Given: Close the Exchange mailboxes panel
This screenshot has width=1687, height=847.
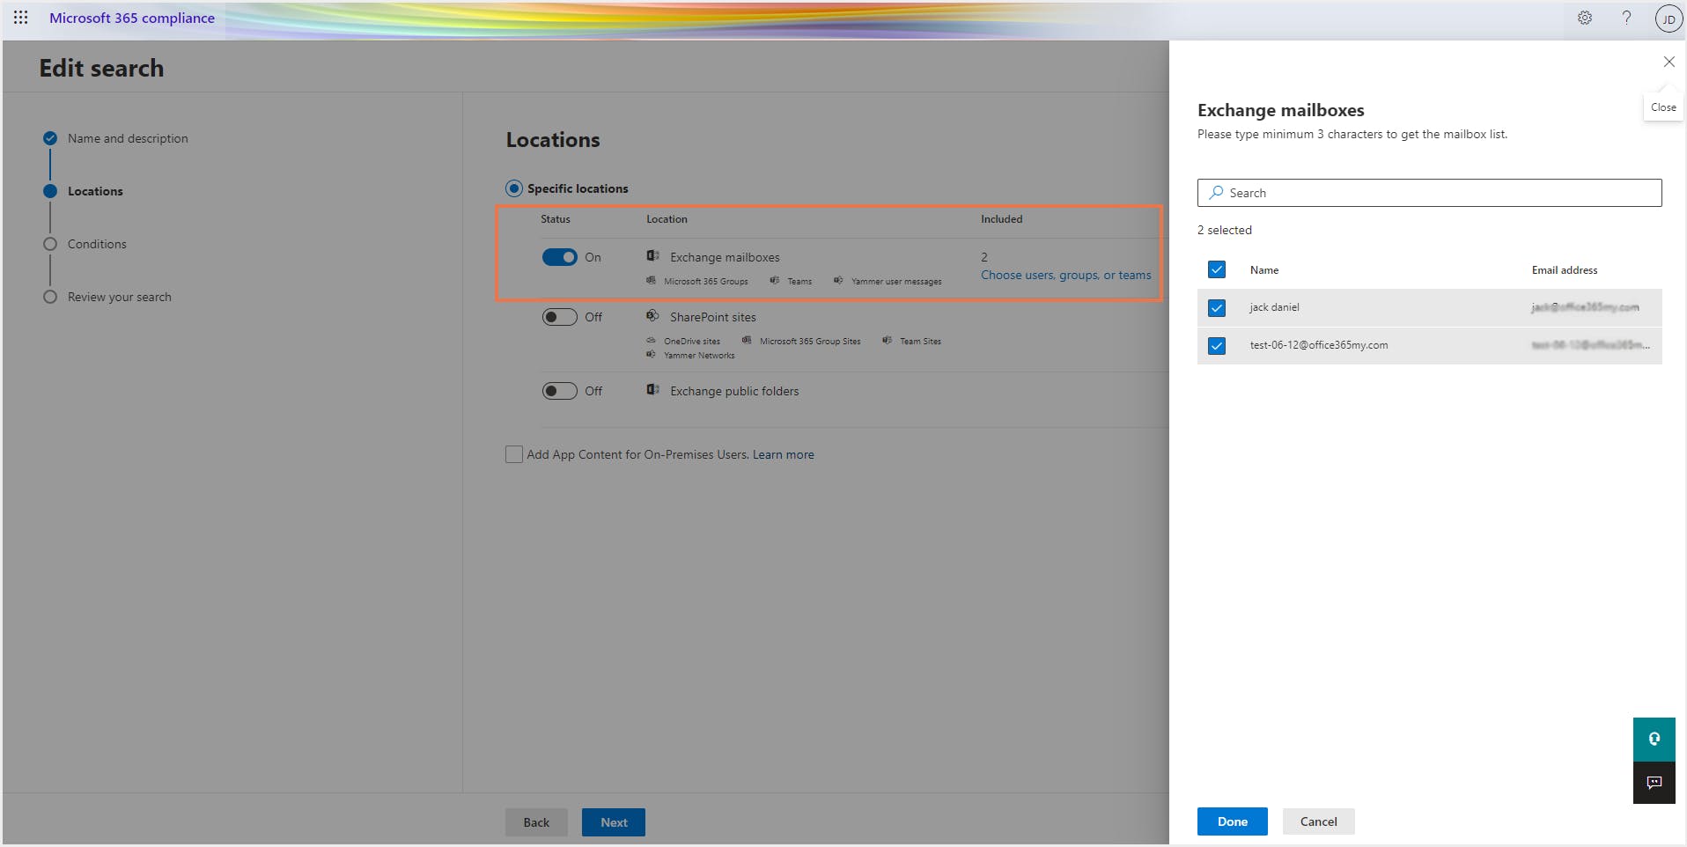Looking at the screenshot, I should click(1669, 62).
